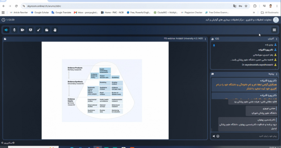
Task: Open Google Translate bookmark
Action: pyautogui.click(x=61, y=13)
